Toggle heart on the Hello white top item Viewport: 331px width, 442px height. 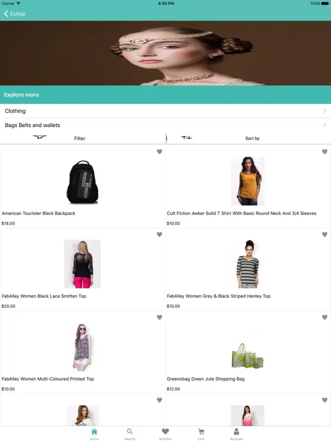pyautogui.click(x=159, y=400)
